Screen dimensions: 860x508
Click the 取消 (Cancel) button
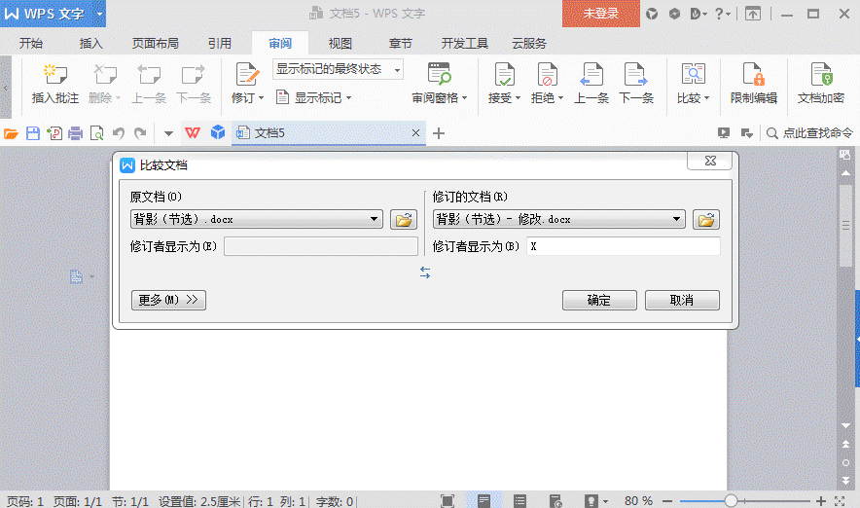[x=682, y=300]
